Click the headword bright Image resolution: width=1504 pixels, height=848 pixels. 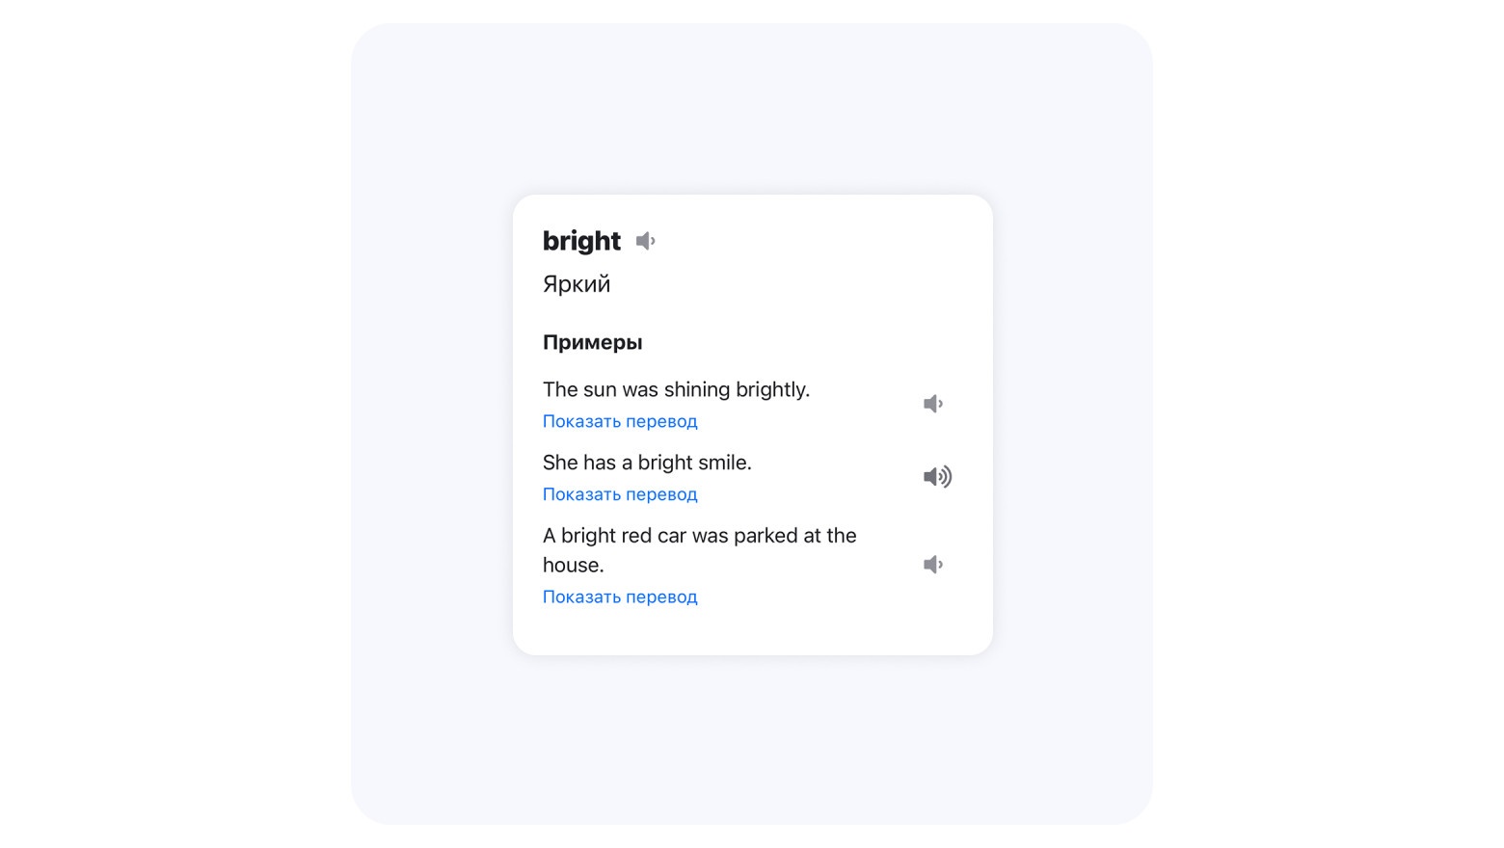(581, 241)
